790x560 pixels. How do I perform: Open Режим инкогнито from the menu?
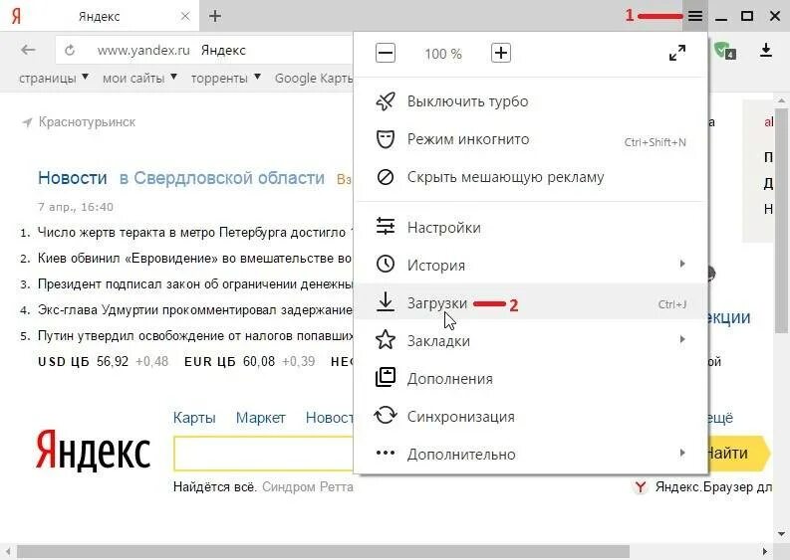pyautogui.click(x=531, y=139)
